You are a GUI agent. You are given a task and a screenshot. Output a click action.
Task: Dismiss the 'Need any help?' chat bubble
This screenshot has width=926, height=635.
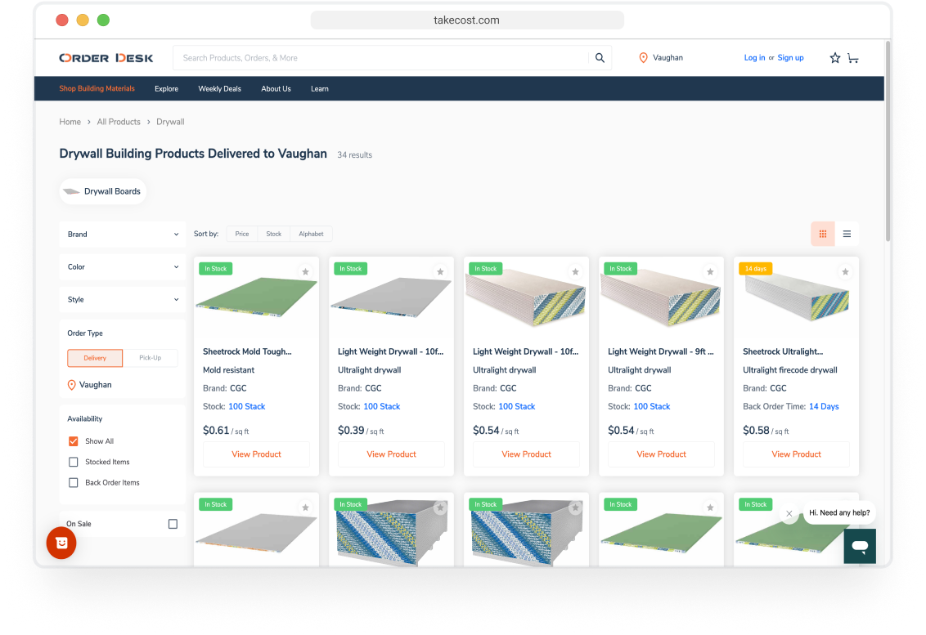789,514
